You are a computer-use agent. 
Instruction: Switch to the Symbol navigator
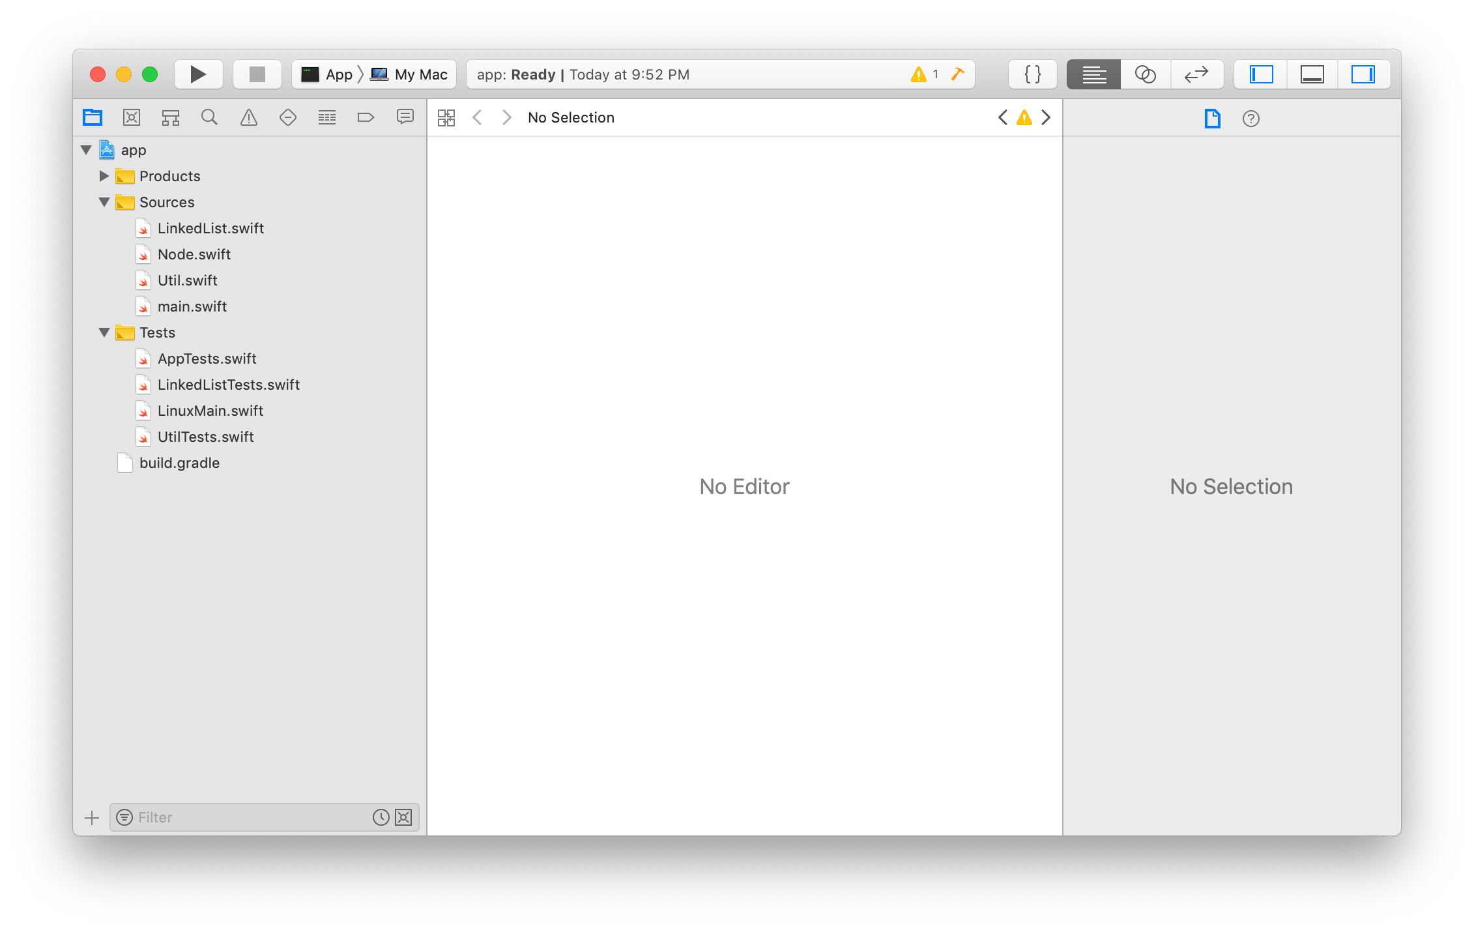(x=170, y=117)
